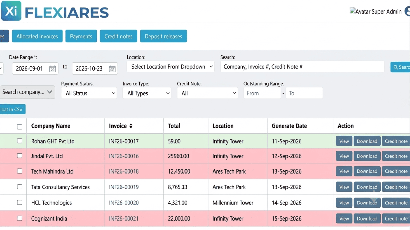410x230 pixels.
Task: Download invoice for Jindal Pvt. Ltd
Action: pos(367,156)
